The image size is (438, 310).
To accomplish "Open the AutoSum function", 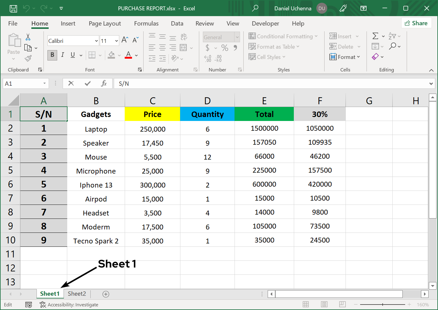I will (x=376, y=36).
